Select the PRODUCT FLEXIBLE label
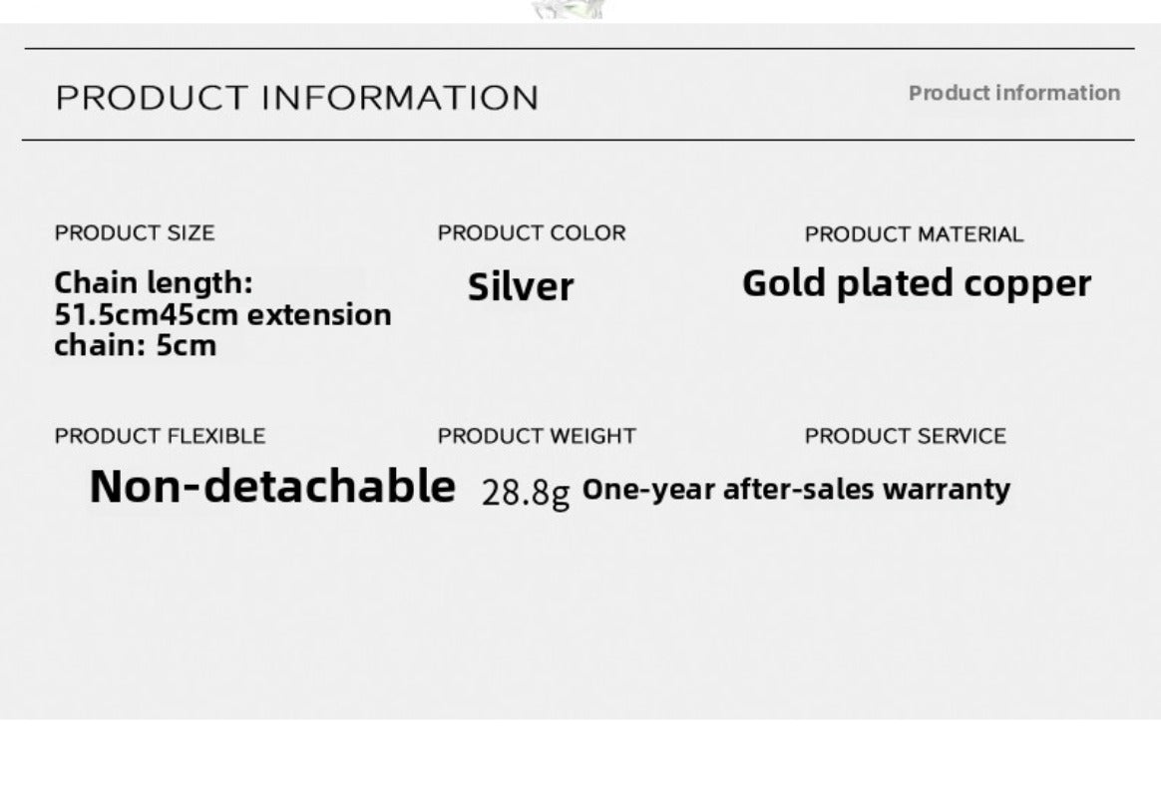 click(x=160, y=436)
